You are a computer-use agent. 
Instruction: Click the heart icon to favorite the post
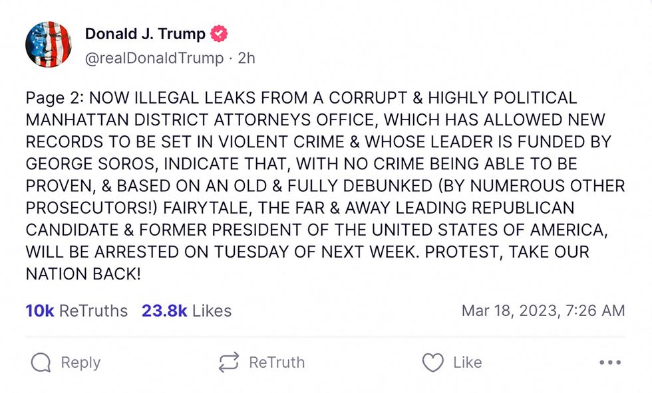point(434,362)
